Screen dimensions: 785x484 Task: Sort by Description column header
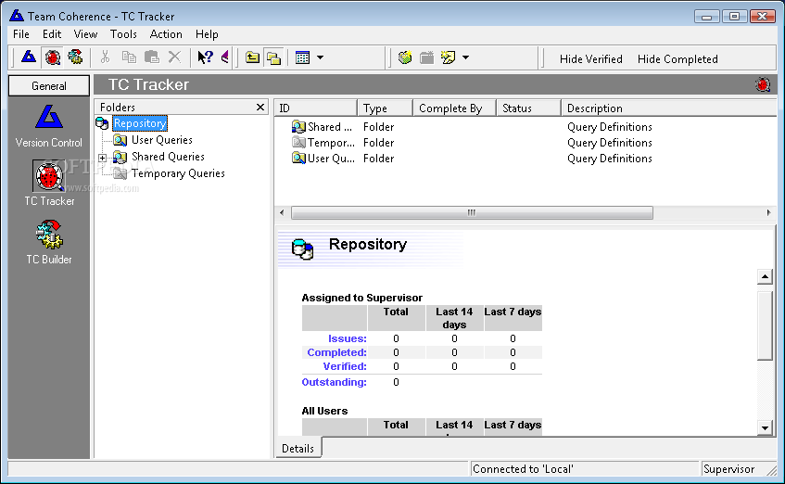tap(669, 108)
